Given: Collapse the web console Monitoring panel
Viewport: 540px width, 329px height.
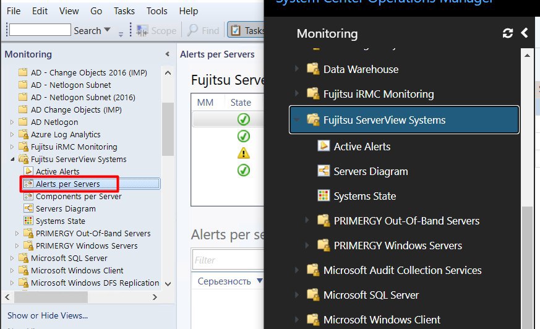Looking at the screenshot, I should click(x=525, y=33).
